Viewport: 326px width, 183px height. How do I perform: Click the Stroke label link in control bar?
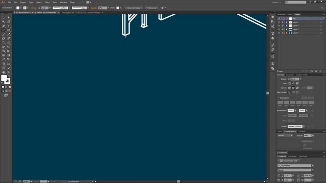(34, 8)
